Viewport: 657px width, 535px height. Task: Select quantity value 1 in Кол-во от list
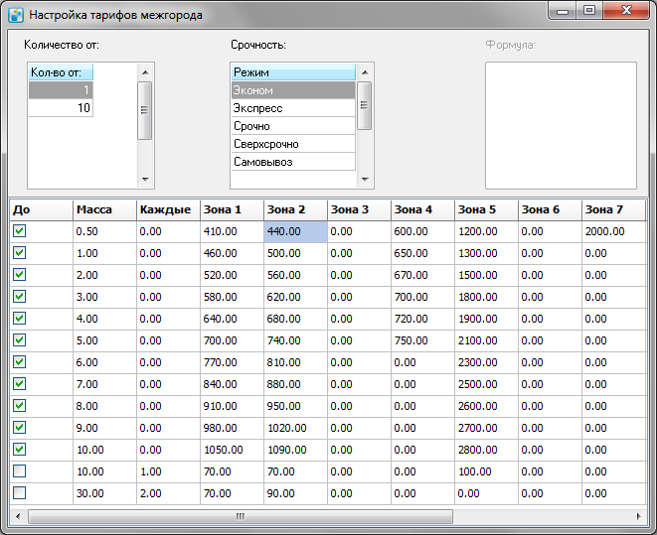61,90
